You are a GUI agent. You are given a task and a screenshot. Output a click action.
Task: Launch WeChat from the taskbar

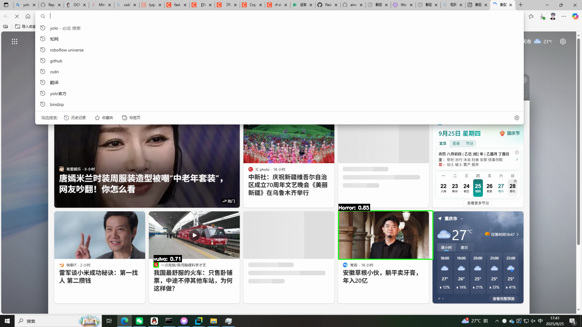[139, 321]
